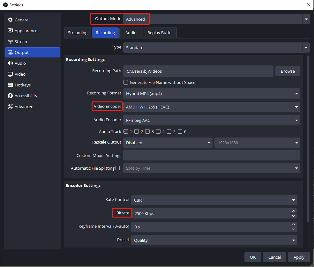Open Video settings via the monitor icon
This screenshot has height=267, width=314.
[x=10, y=74]
